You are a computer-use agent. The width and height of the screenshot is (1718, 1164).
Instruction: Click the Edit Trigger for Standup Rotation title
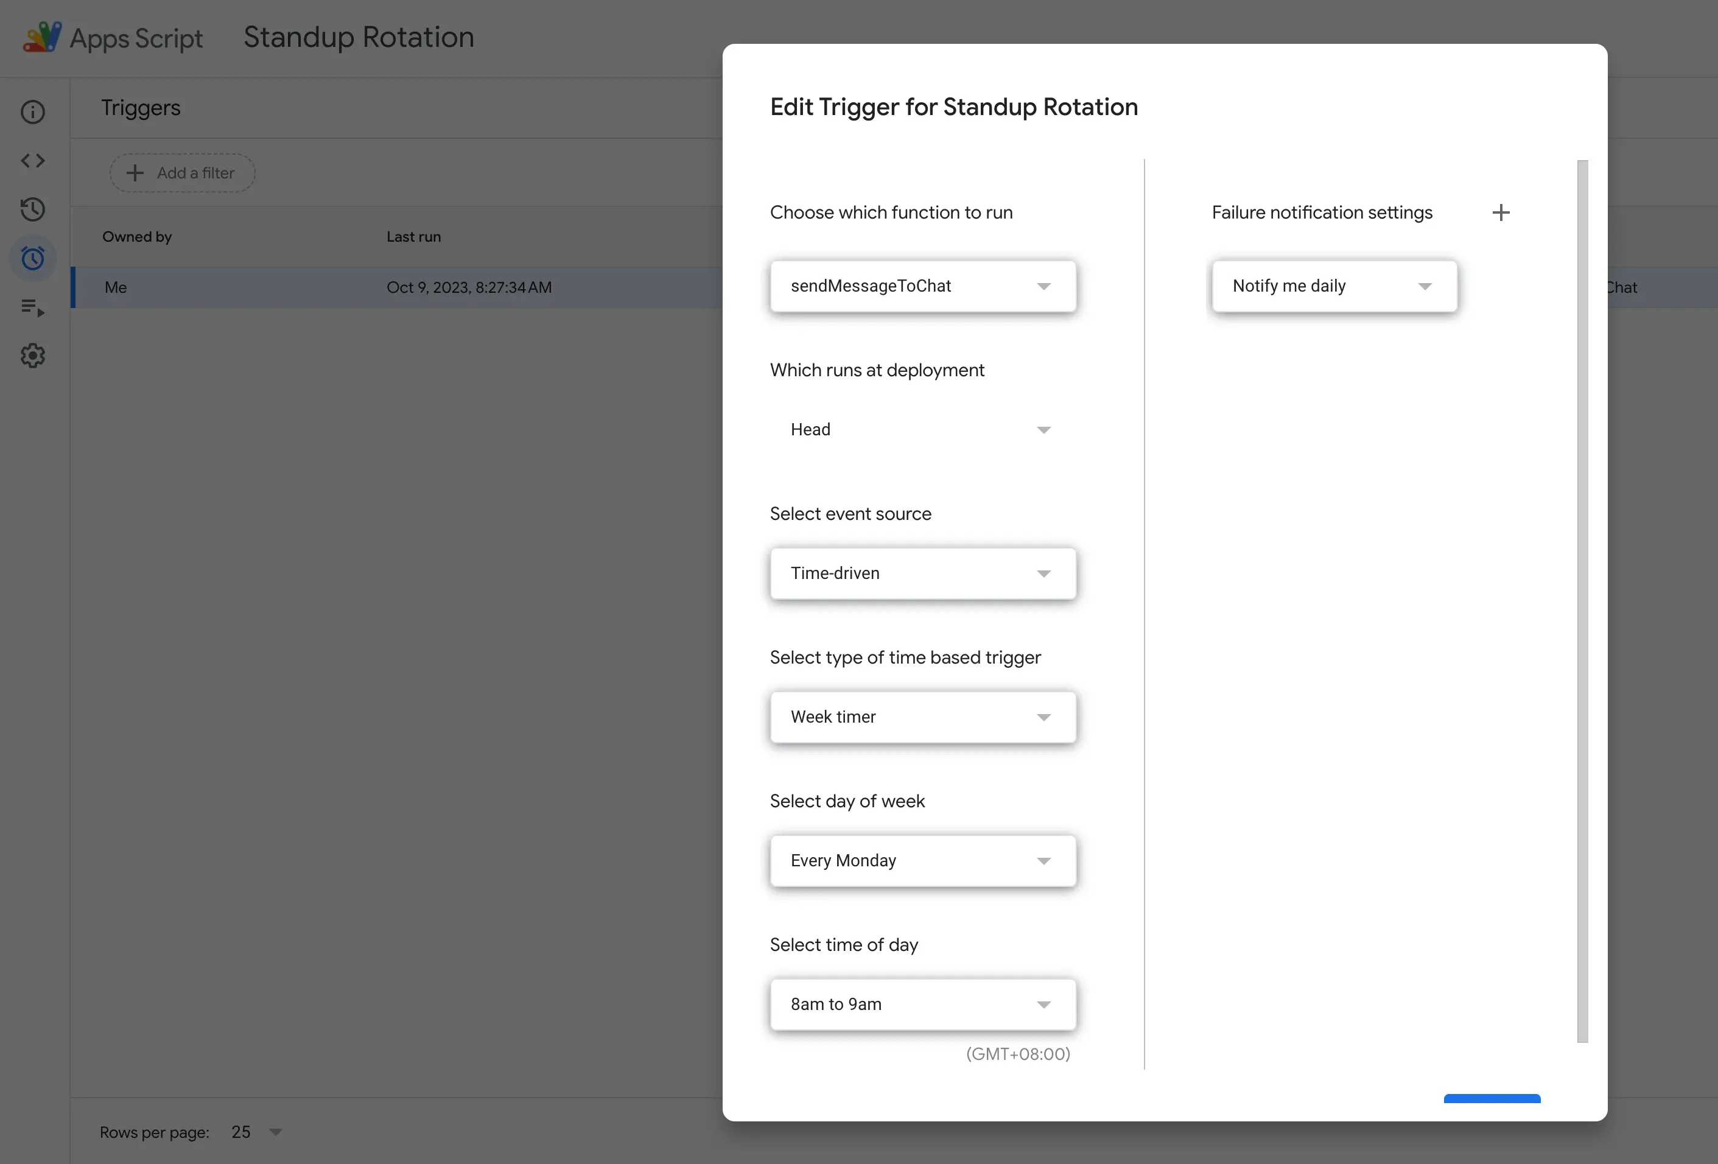tap(953, 107)
